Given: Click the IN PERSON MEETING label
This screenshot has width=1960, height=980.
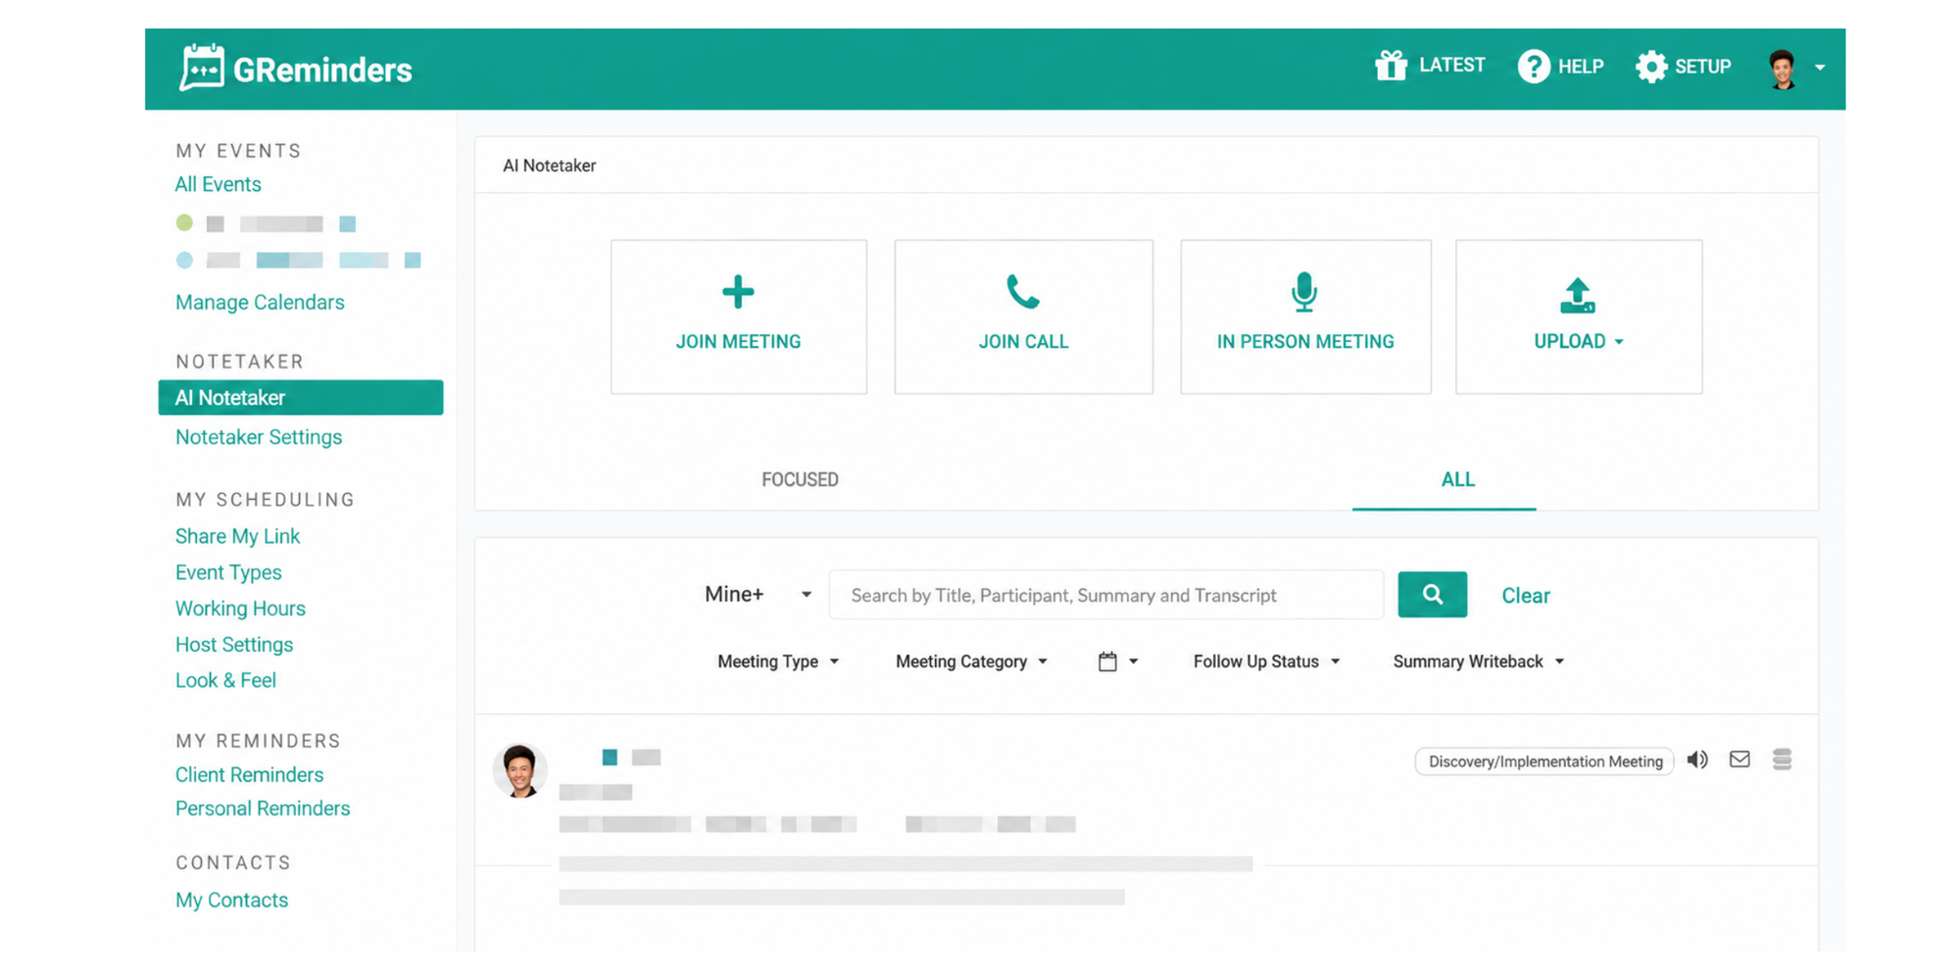Looking at the screenshot, I should pyautogui.click(x=1305, y=342).
